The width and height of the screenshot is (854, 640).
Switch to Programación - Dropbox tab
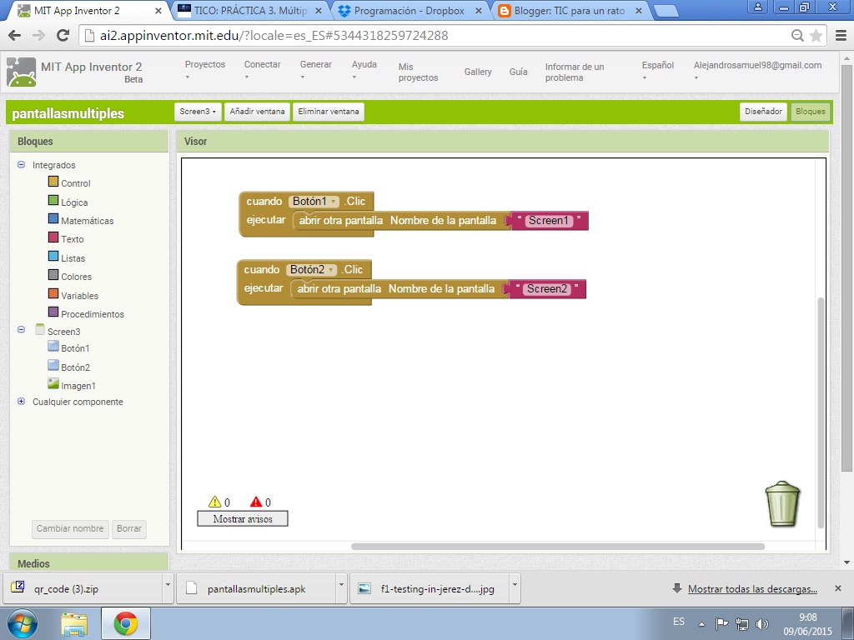[x=409, y=10]
